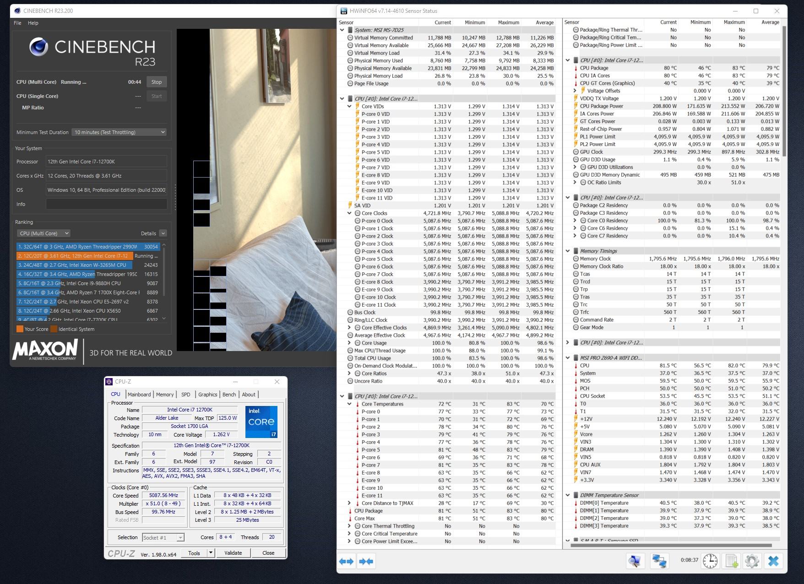The width and height of the screenshot is (804, 584).
Task: Open HWiNFO sensor settings gear icon
Action: point(752,561)
